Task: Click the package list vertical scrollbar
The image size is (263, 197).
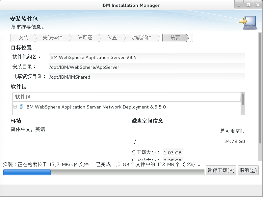Action: (243, 104)
